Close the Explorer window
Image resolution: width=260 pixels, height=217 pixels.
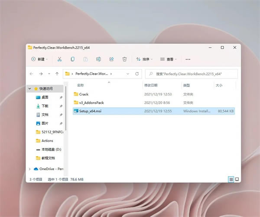(235, 47)
